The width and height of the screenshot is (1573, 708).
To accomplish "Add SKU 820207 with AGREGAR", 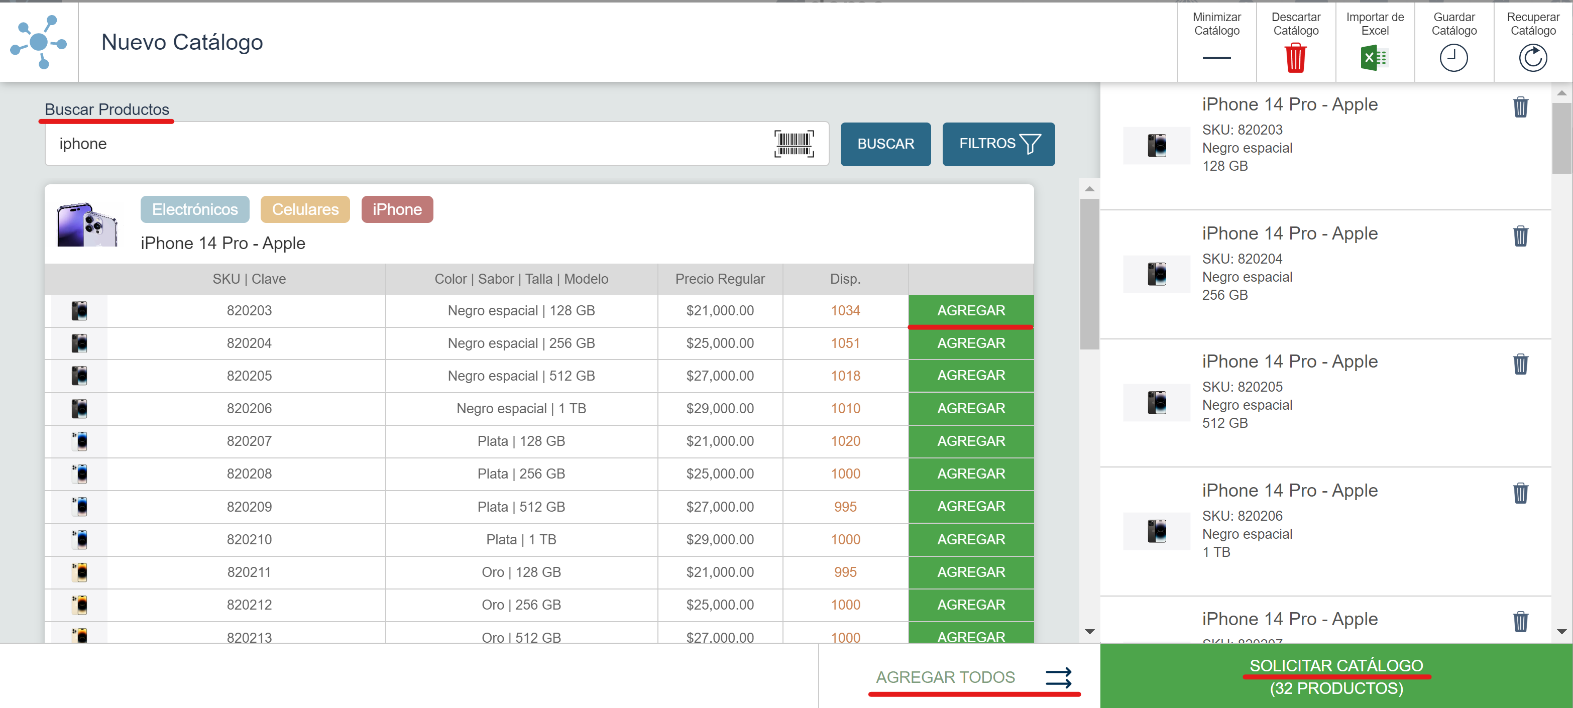I will [971, 441].
